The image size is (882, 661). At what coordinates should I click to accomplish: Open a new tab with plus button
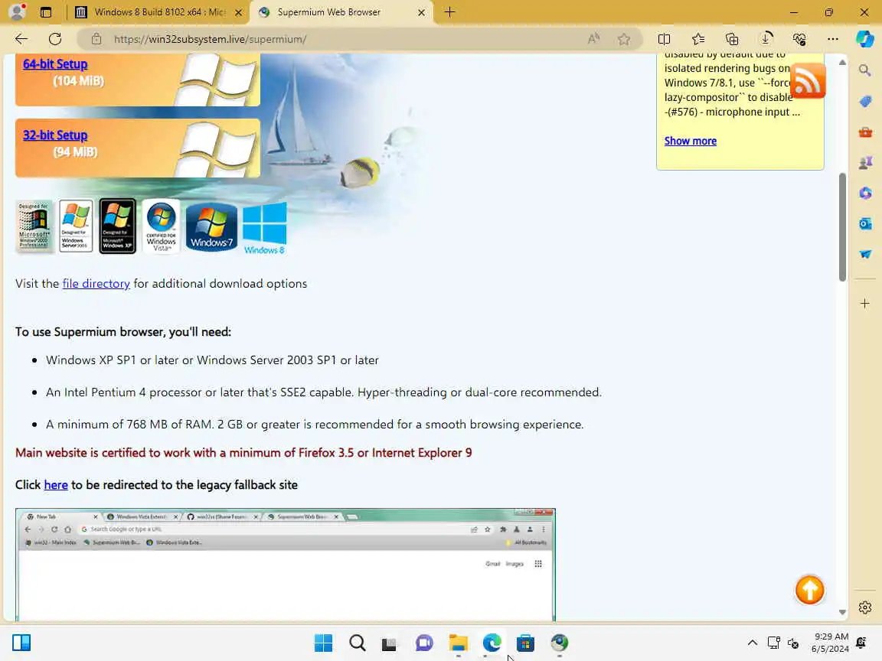tap(449, 11)
